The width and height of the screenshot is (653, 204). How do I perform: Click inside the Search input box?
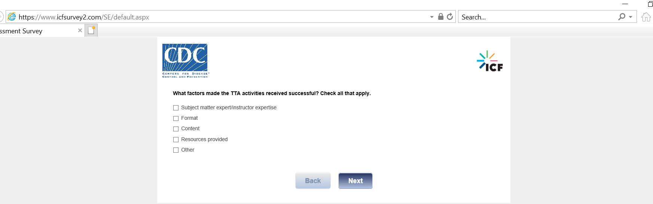pyautogui.click(x=535, y=17)
